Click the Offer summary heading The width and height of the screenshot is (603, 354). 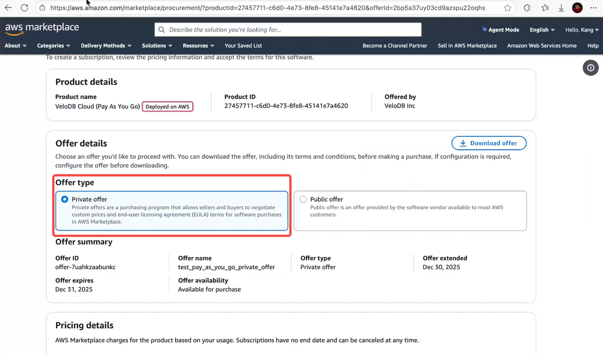(84, 242)
